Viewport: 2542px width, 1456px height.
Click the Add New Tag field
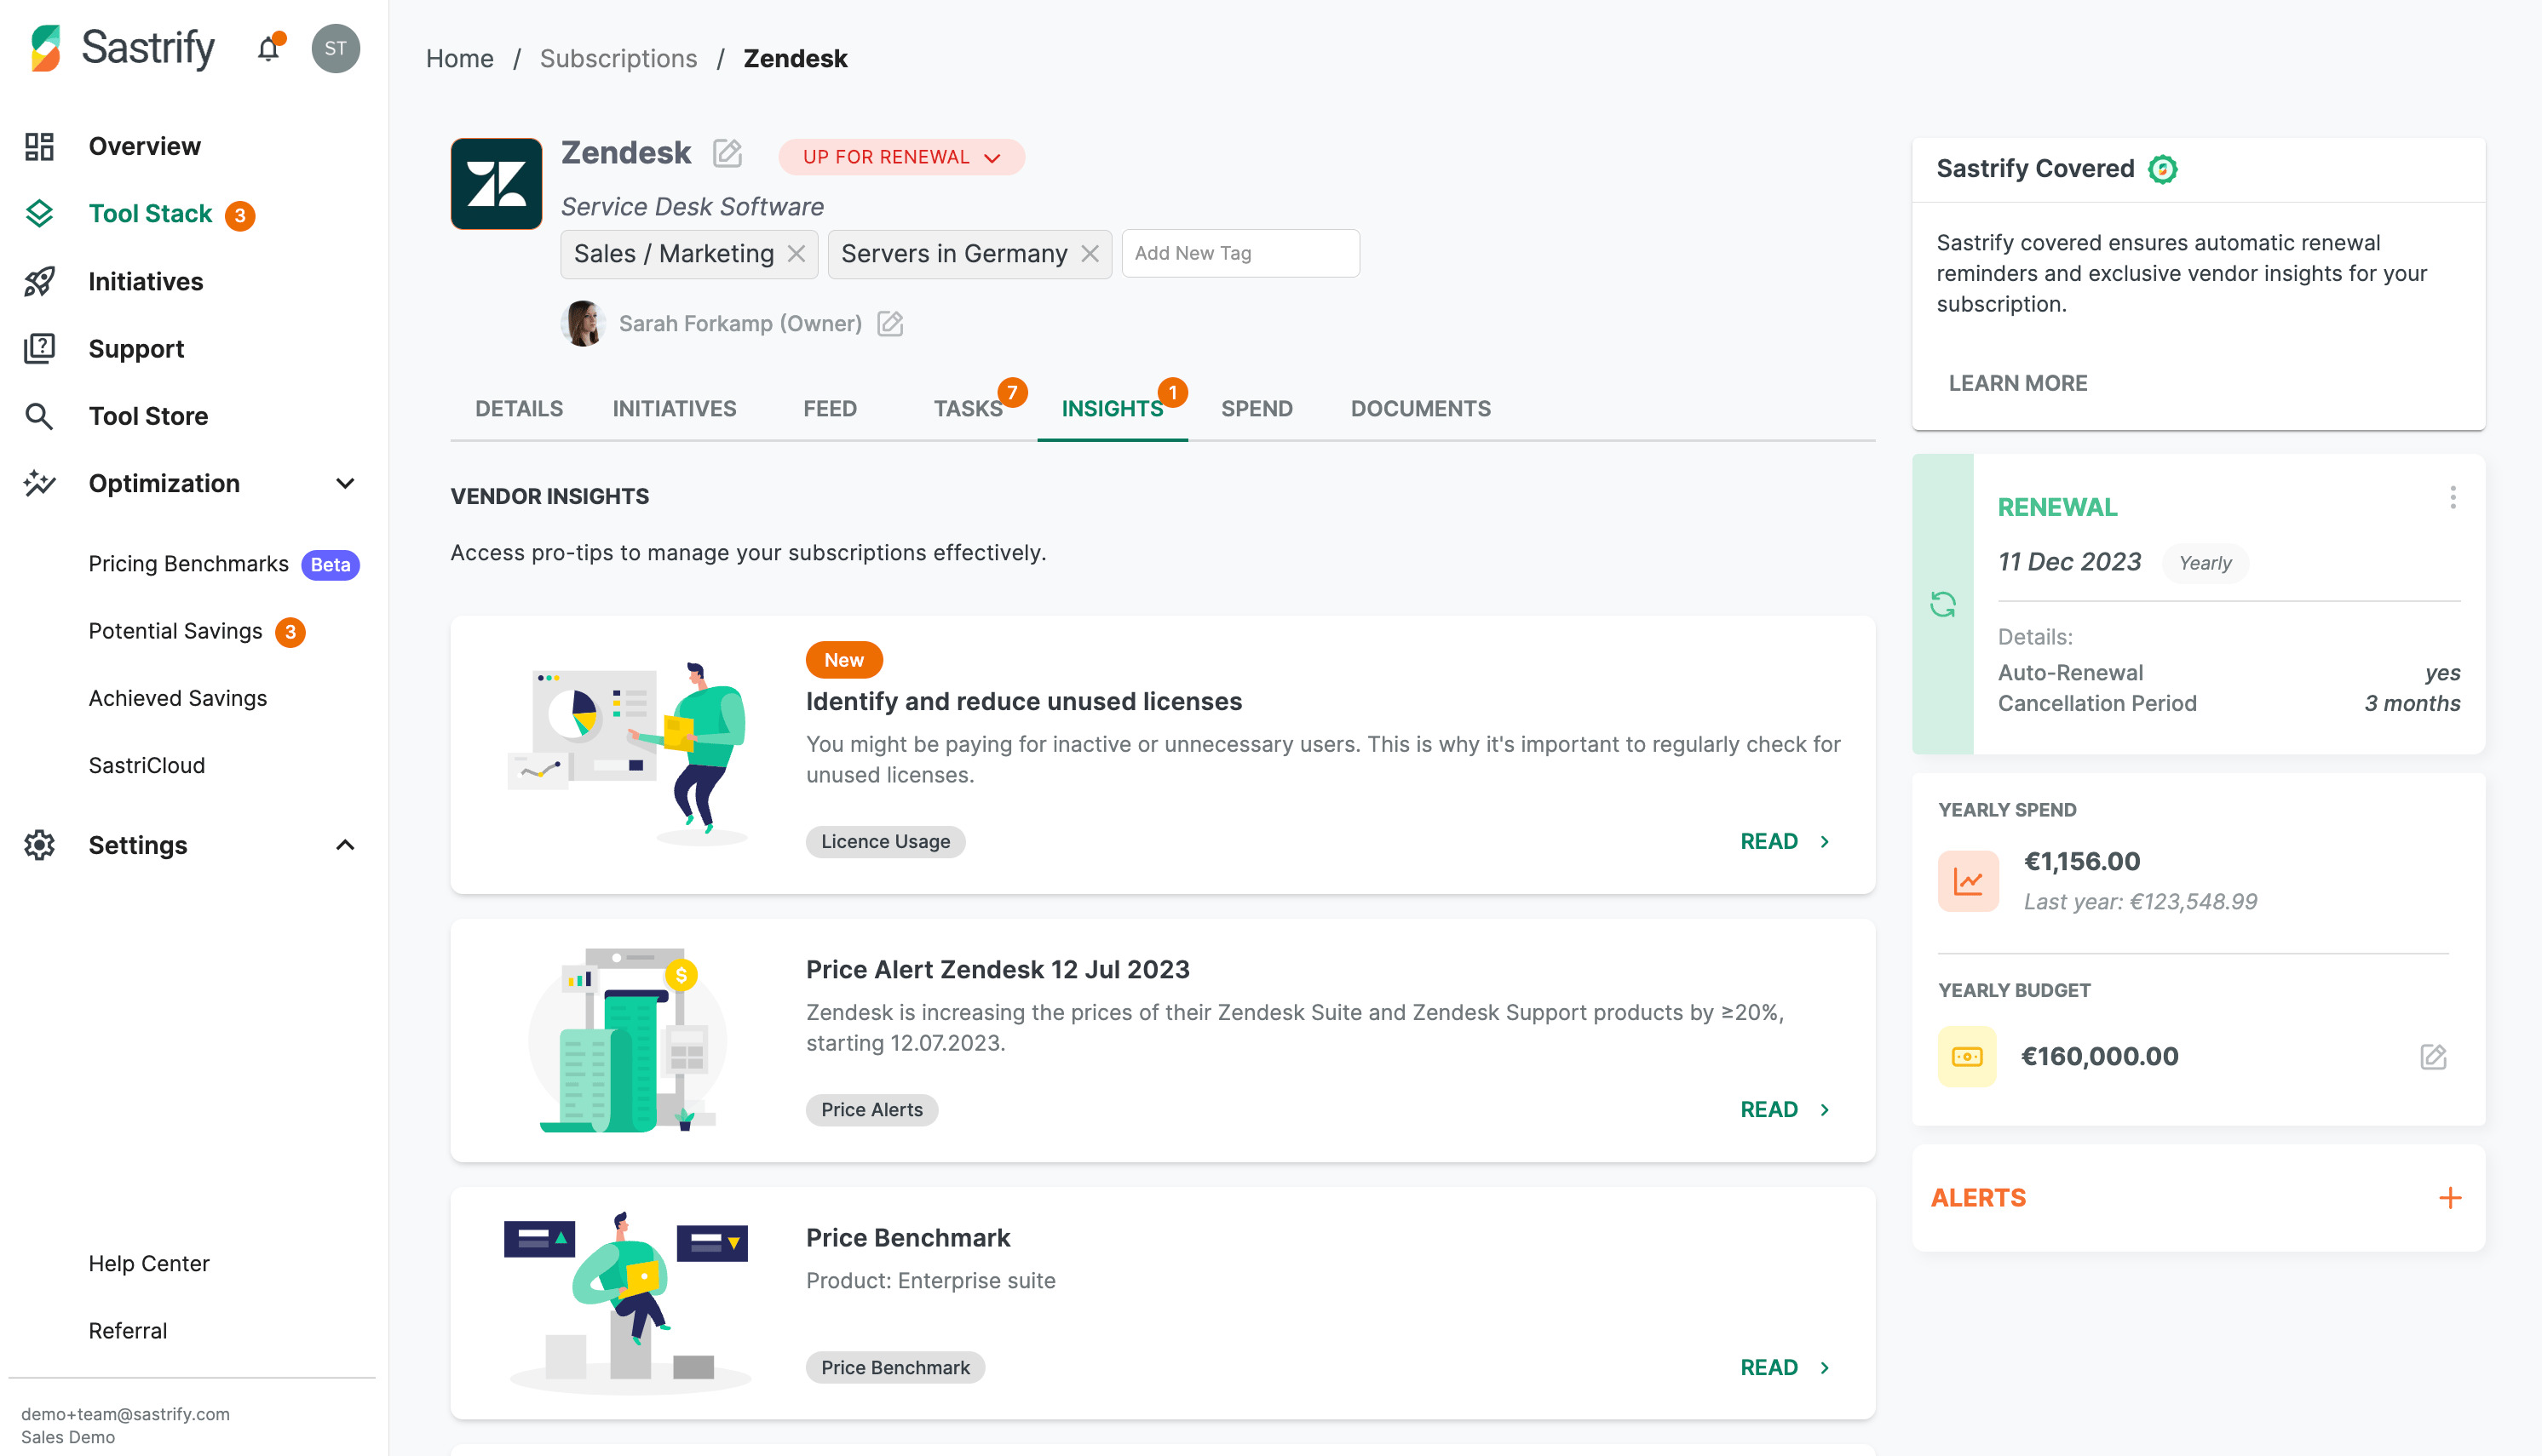(x=1240, y=253)
